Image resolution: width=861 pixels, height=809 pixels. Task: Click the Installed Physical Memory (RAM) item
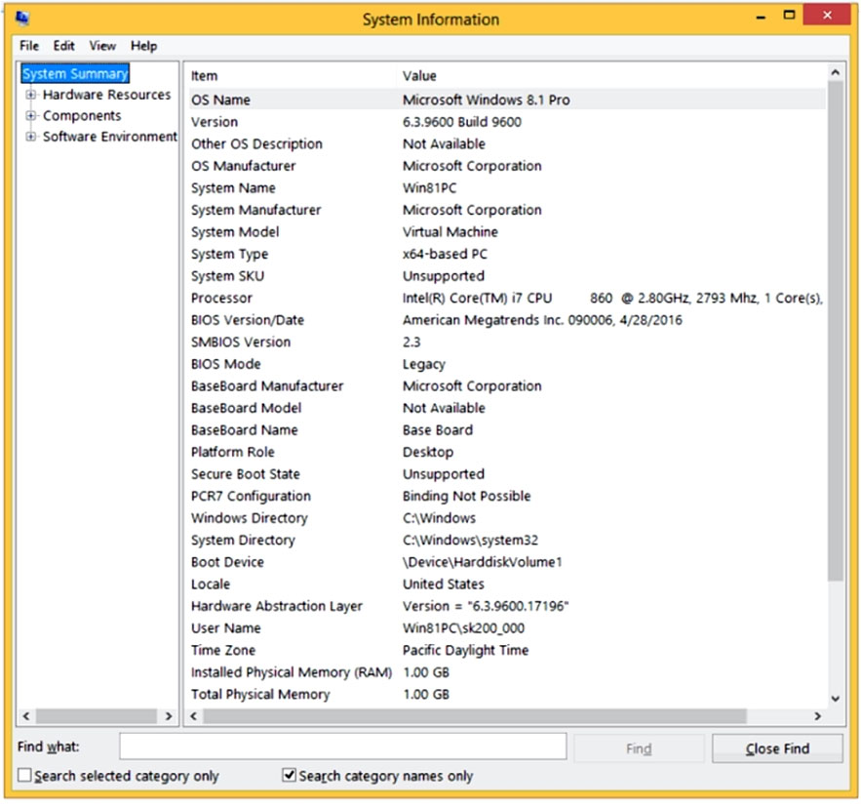[x=292, y=671]
